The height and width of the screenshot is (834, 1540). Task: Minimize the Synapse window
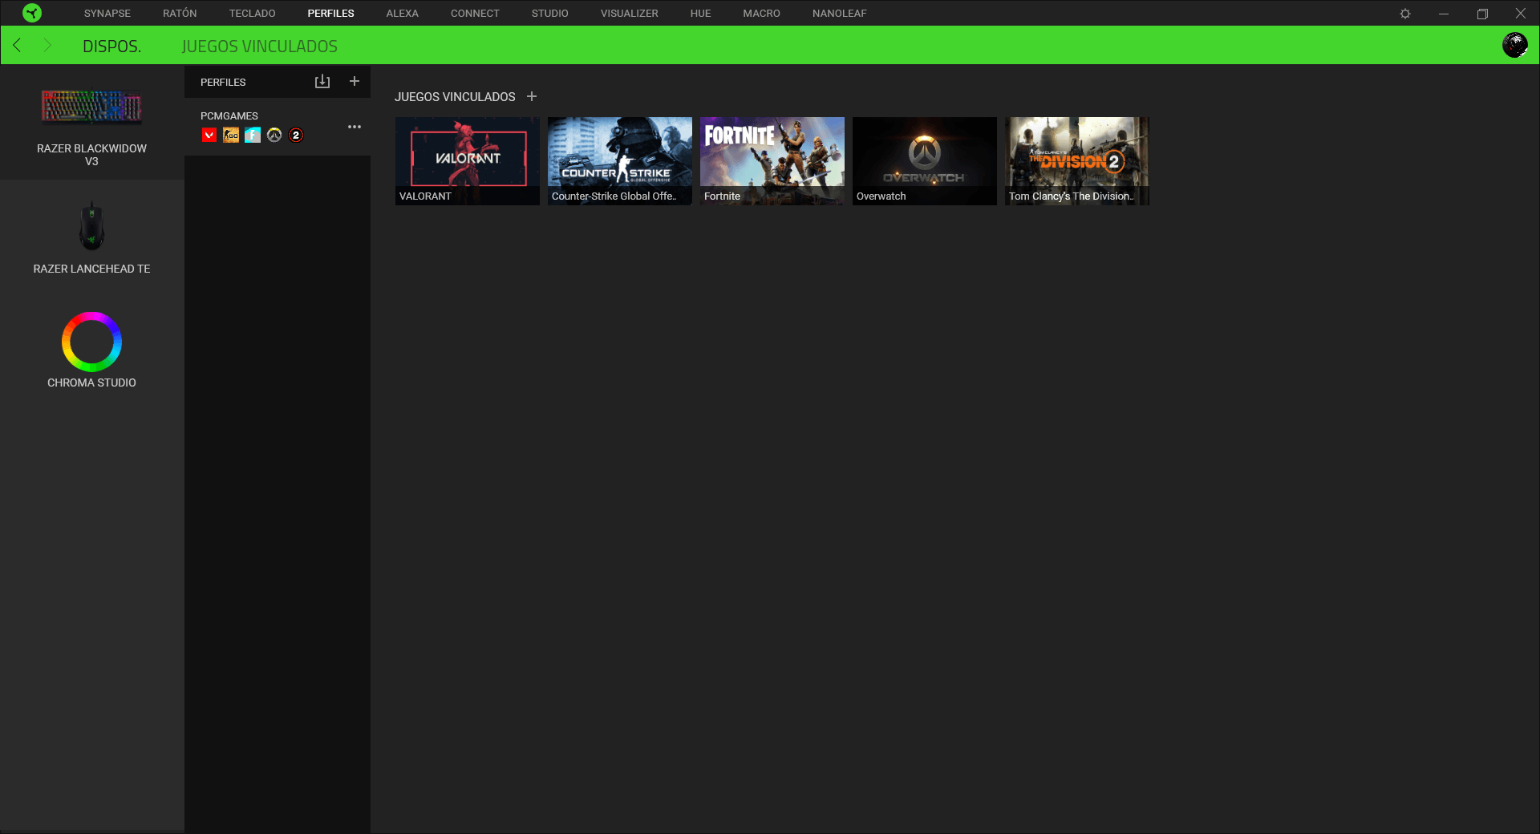click(1444, 14)
